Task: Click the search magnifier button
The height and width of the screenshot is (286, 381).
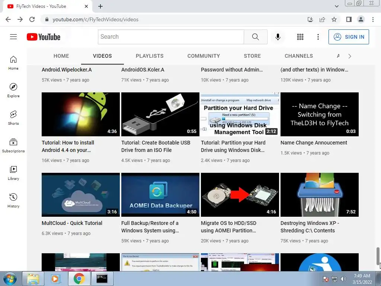Action: point(255,37)
